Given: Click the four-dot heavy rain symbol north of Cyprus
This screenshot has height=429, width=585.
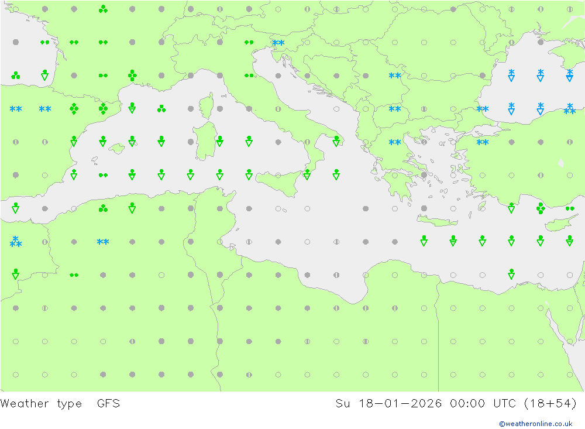Looking at the screenshot, I should (540, 208).
